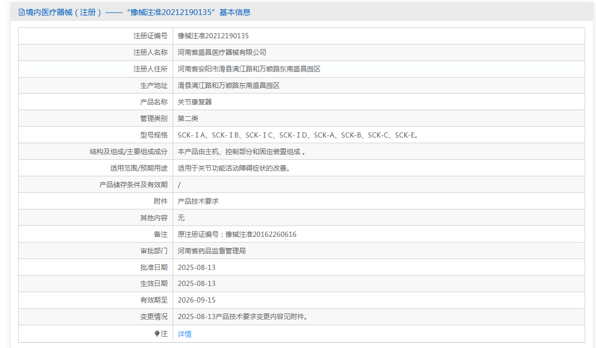Select structure text 本产品由主机、控制部分和固定装置组成
The width and height of the screenshot is (596, 348).
242,152
